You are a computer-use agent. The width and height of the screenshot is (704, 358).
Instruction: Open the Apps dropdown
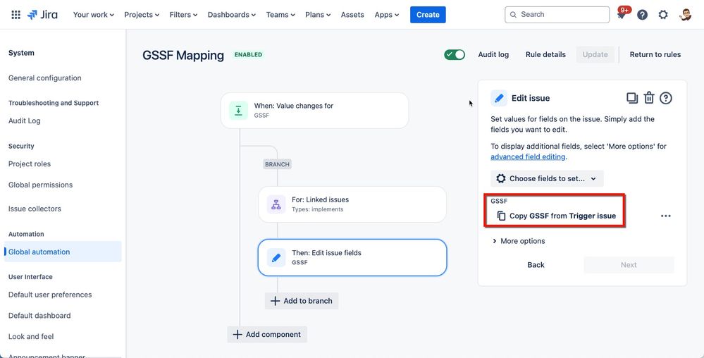coord(387,15)
